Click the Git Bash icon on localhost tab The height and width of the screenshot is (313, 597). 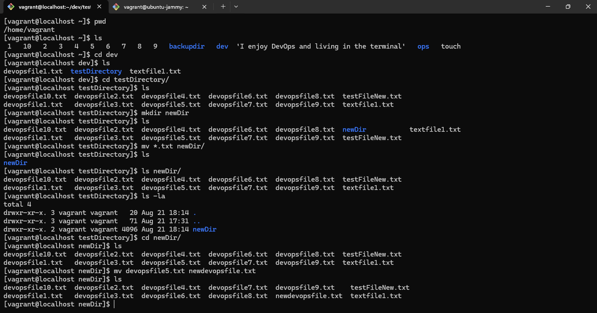coord(10,6)
